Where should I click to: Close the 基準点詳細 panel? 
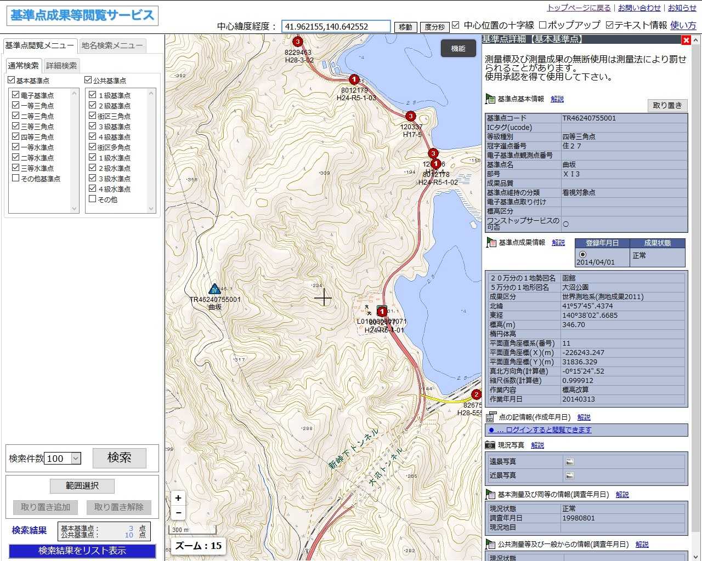686,40
